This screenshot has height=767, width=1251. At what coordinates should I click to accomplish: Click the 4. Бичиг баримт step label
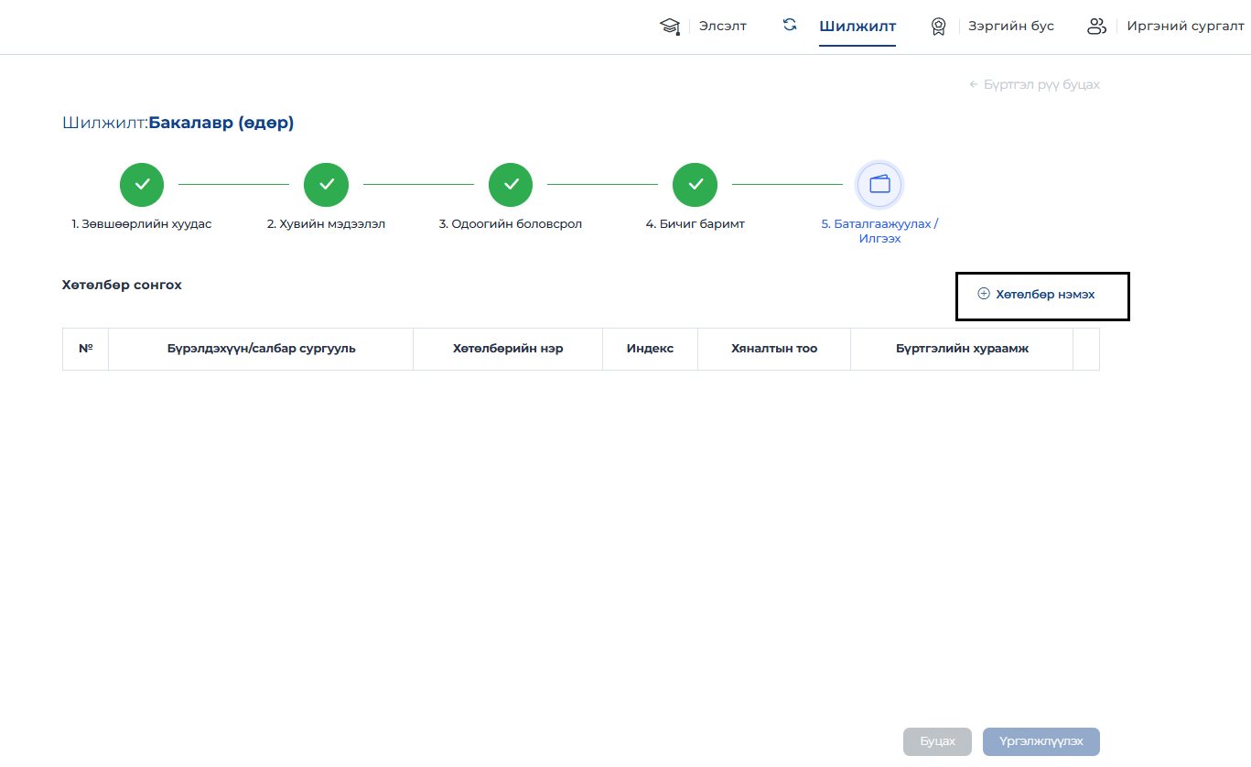point(696,224)
